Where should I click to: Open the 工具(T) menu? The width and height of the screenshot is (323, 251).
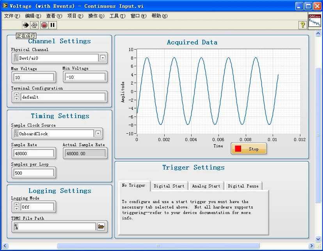coord(117,16)
